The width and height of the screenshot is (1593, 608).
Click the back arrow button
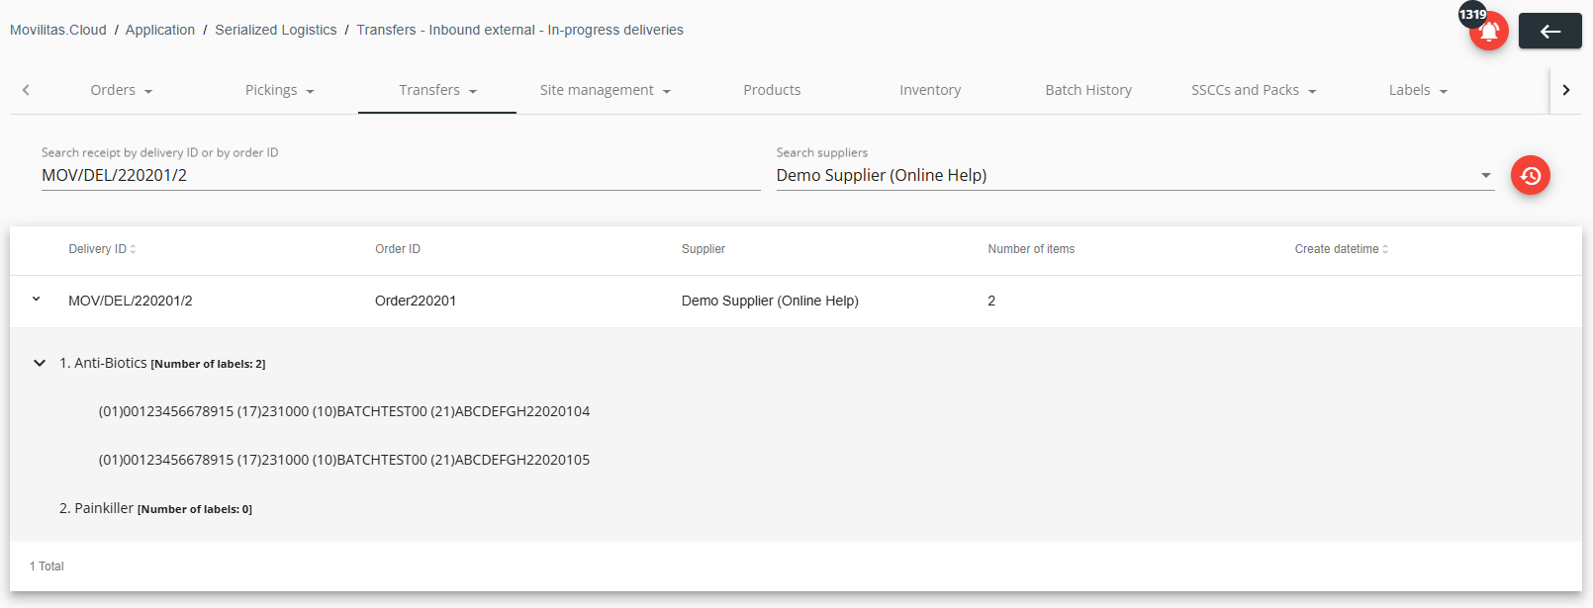(x=1550, y=32)
